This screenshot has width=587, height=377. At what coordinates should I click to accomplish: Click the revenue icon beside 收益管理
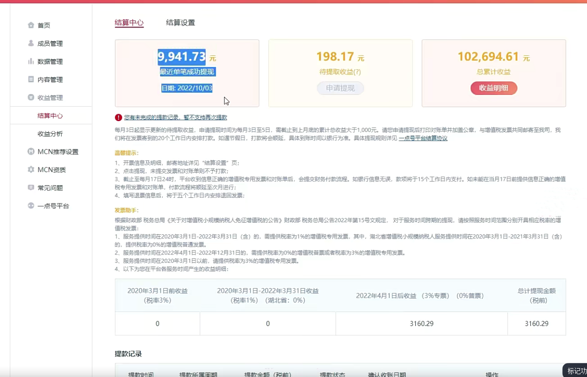pyautogui.click(x=31, y=98)
